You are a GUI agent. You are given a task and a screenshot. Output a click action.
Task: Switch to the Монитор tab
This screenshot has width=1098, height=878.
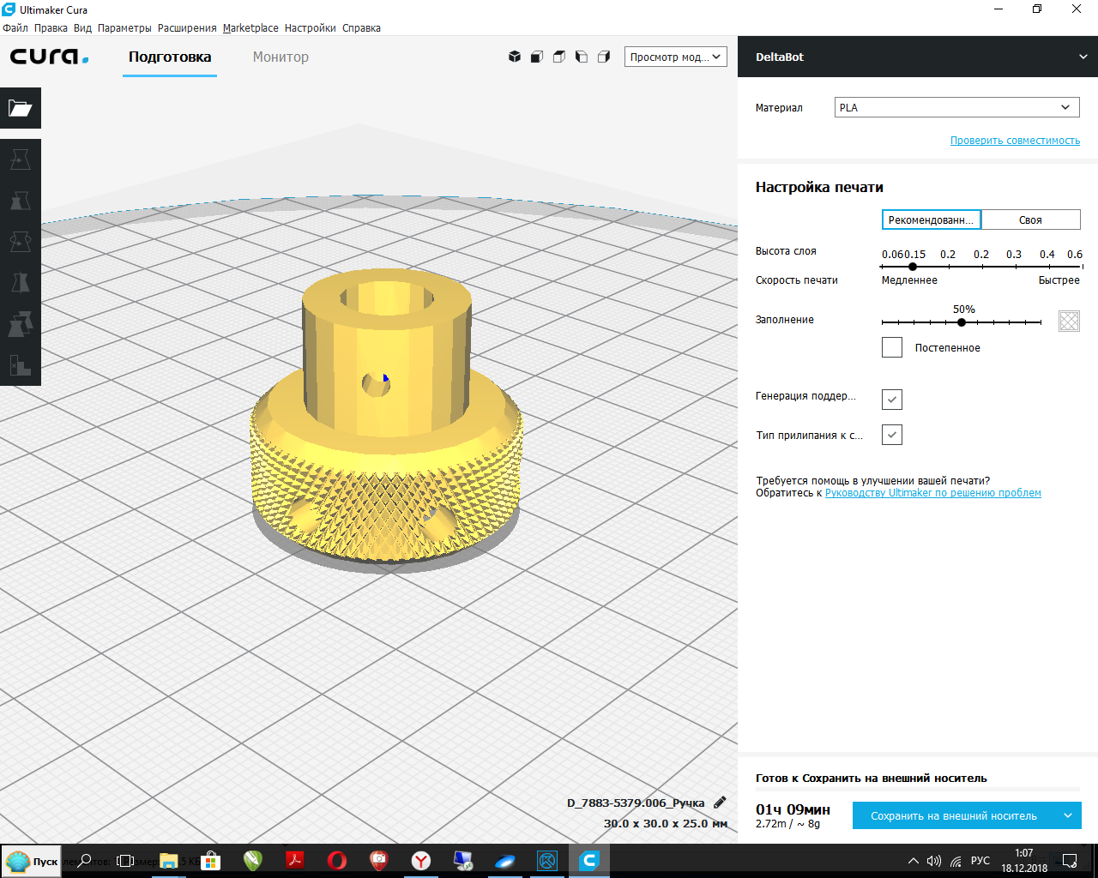tap(281, 57)
